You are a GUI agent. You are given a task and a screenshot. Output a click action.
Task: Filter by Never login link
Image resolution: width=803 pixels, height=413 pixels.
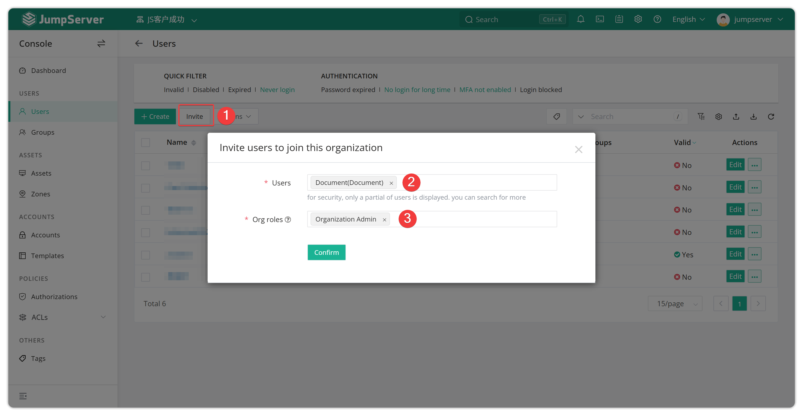(277, 90)
